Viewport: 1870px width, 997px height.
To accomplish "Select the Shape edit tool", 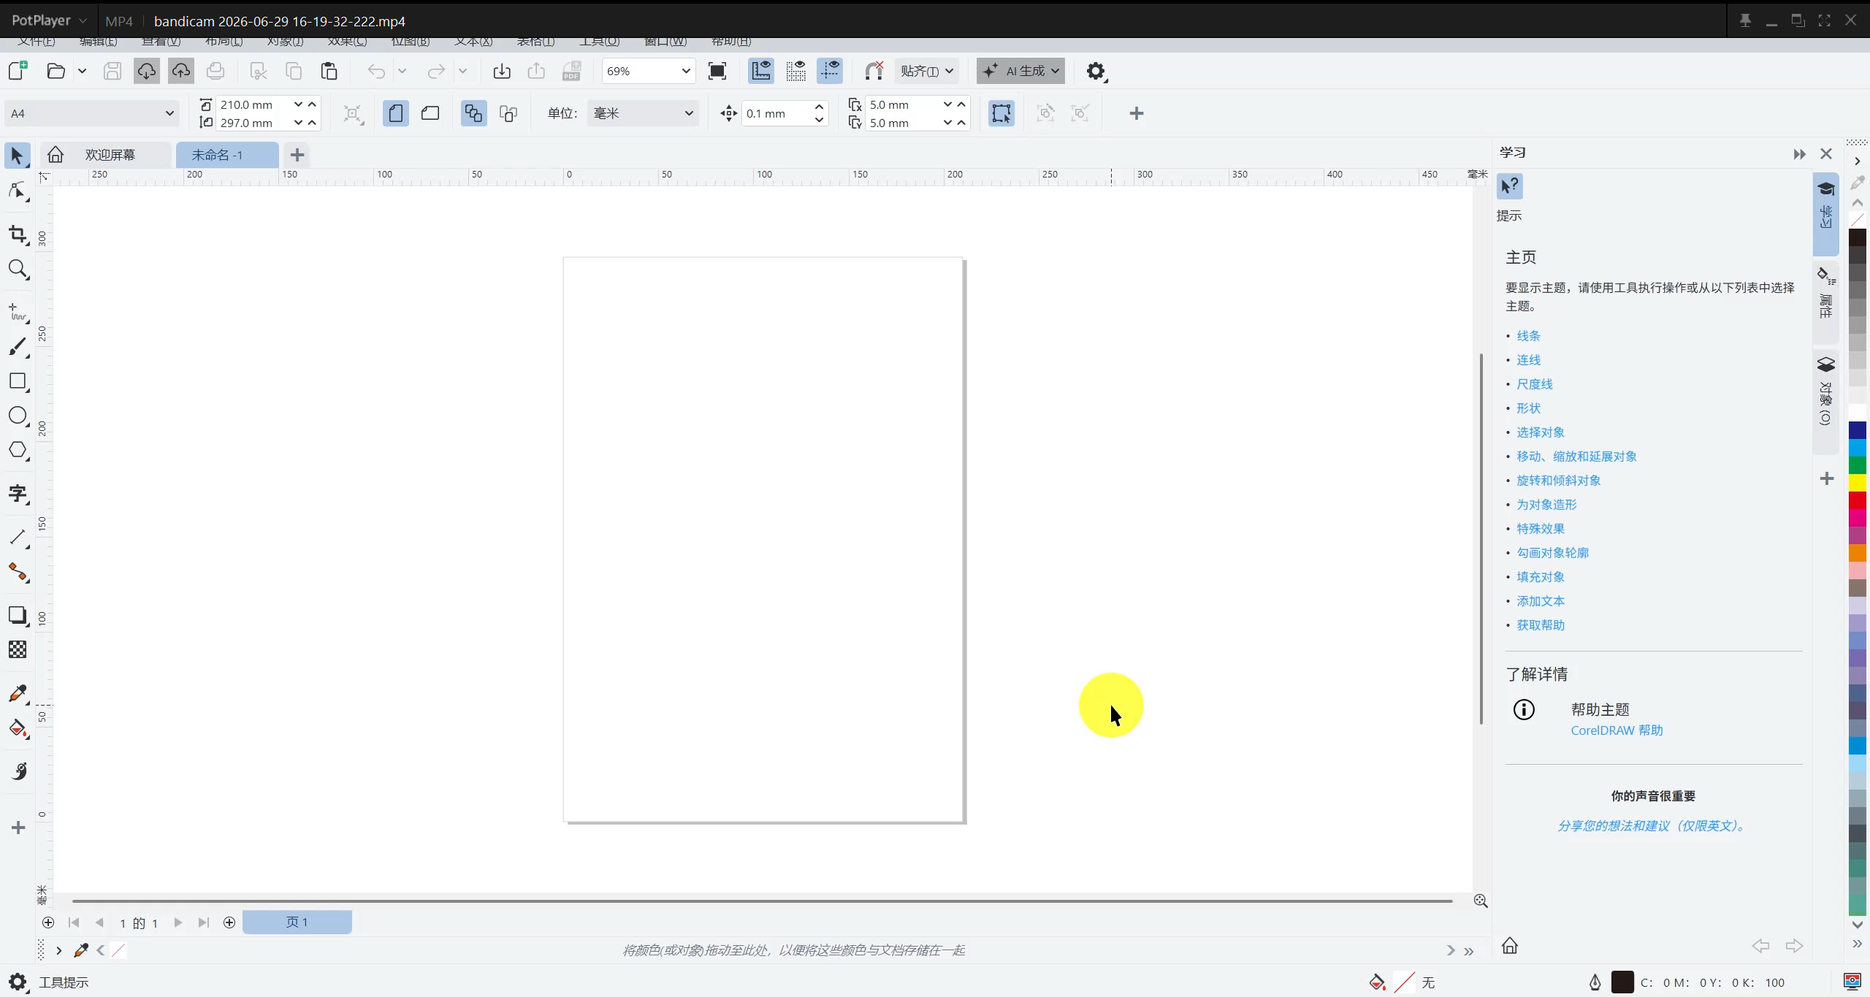I will [x=18, y=191].
